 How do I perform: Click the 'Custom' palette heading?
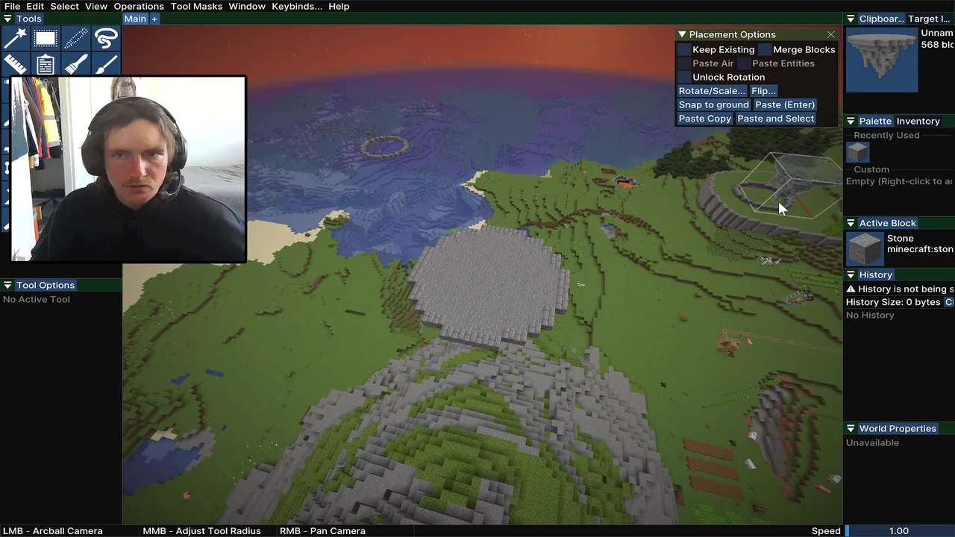[871, 169]
